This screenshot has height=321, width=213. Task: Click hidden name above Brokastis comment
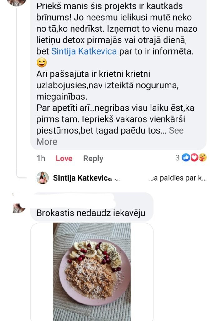click(75, 199)
